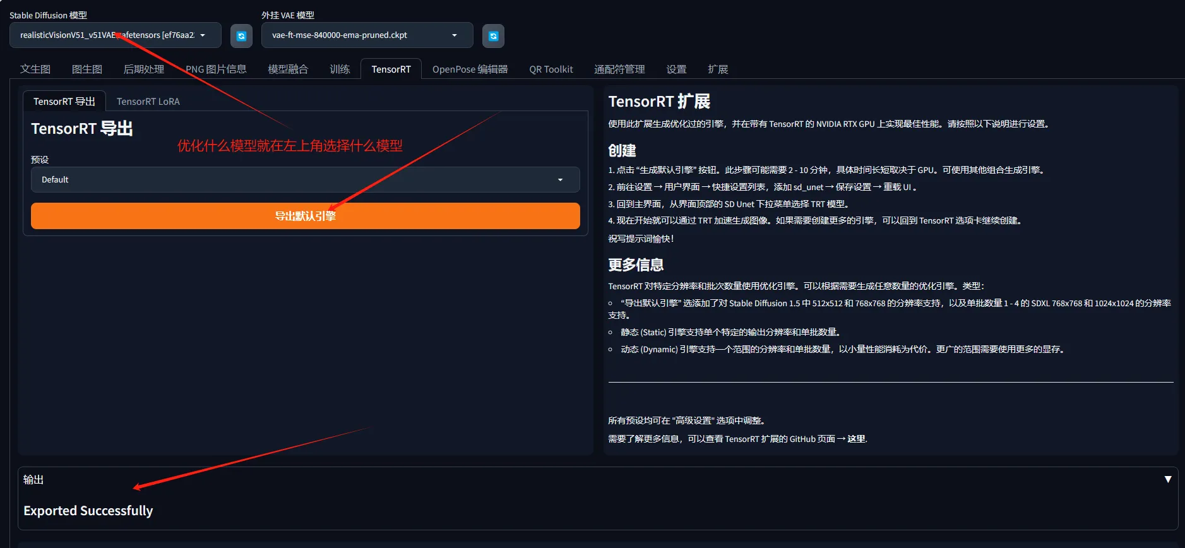Screen dimensions: 1185x548
Task: Click the TensorRT 导出 panel heading
Action: coord(82,129)
